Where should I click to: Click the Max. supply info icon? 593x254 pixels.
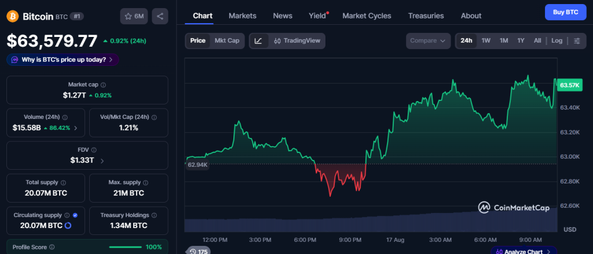tap(145, 182)
